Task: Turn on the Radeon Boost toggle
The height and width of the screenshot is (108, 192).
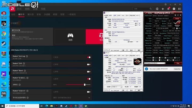Action: coord(89,72)
